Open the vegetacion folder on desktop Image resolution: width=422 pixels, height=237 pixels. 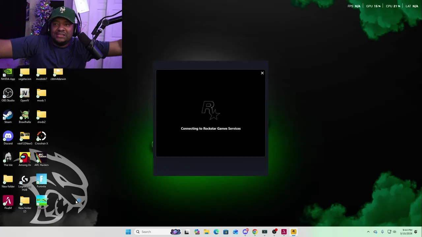point(25,75)
